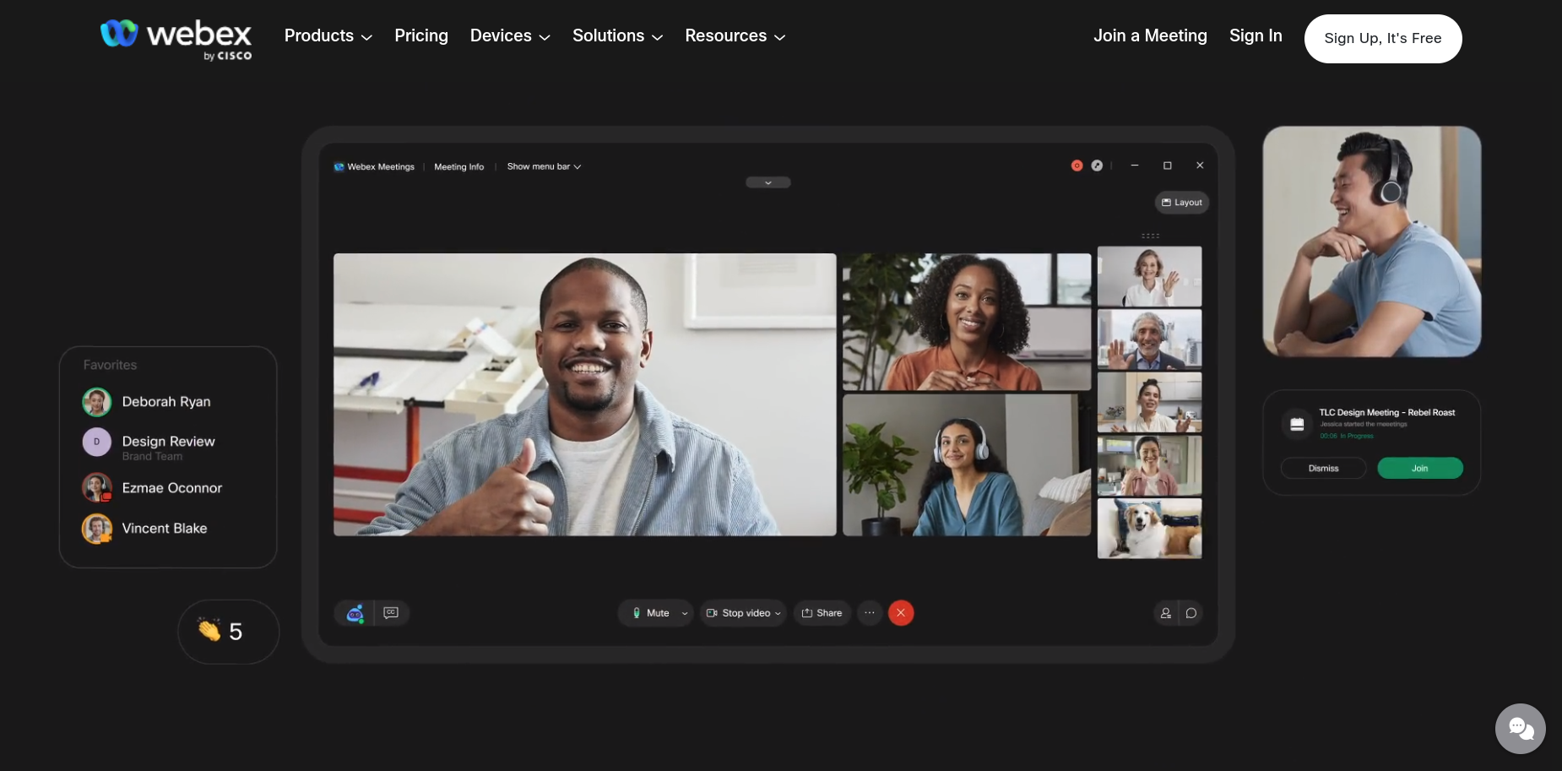1562x771 pixels.
Task: Expand the Products menu
Action: point(328,36)
